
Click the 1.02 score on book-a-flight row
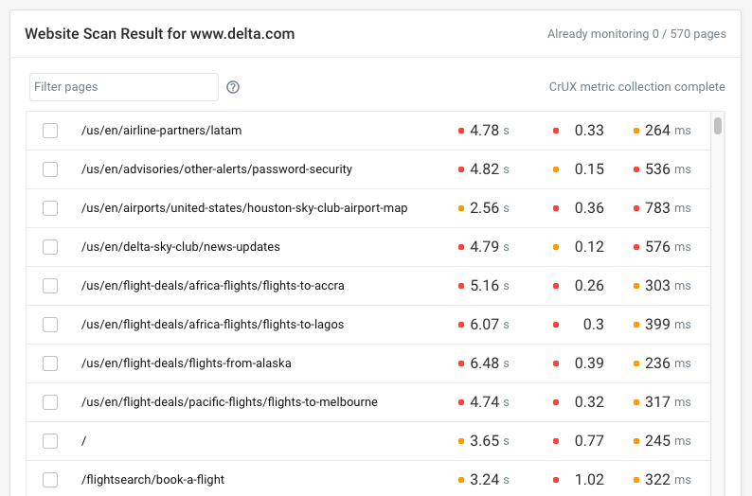[x=589, y=480]
